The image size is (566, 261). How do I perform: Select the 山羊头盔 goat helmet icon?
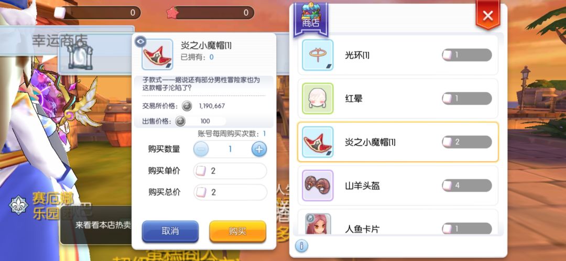tap(318, 186)
